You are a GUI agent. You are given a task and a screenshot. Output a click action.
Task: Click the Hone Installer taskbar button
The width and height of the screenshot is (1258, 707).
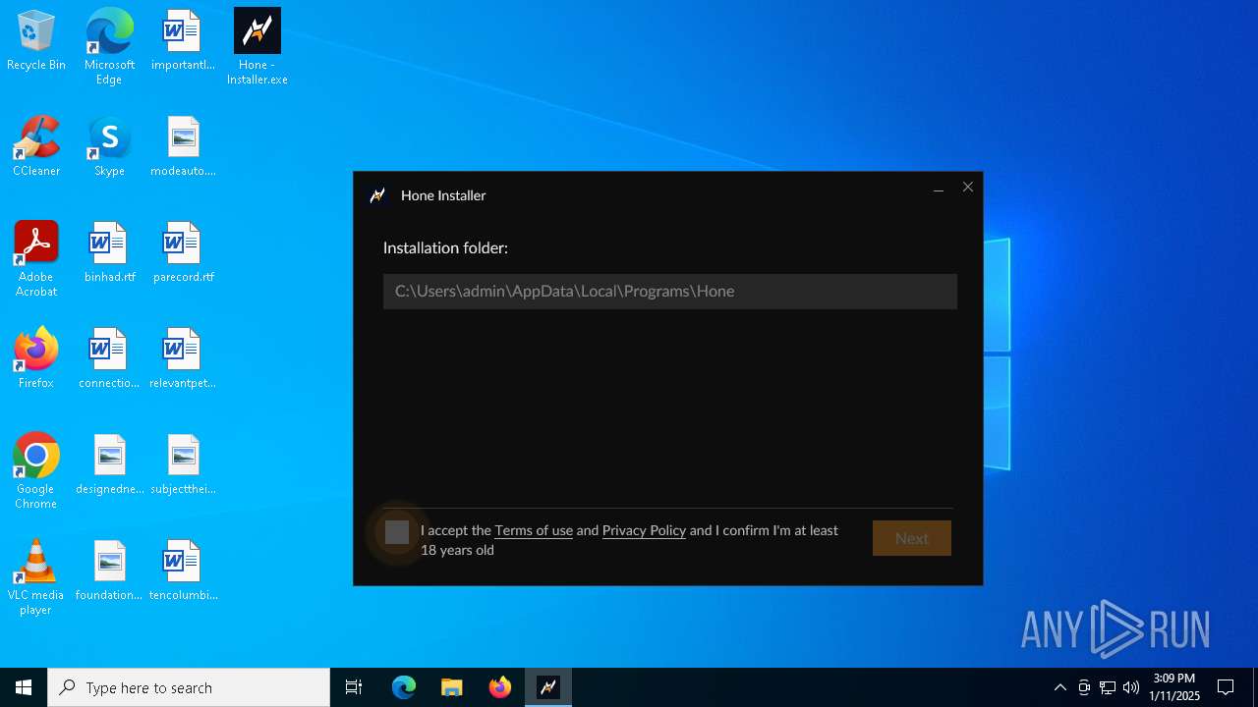point(548,687)
